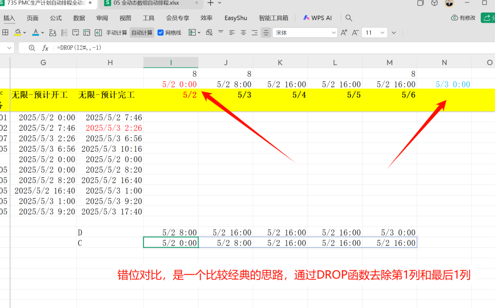Select red cell 2025/5/3 2:26

point(110,127)
